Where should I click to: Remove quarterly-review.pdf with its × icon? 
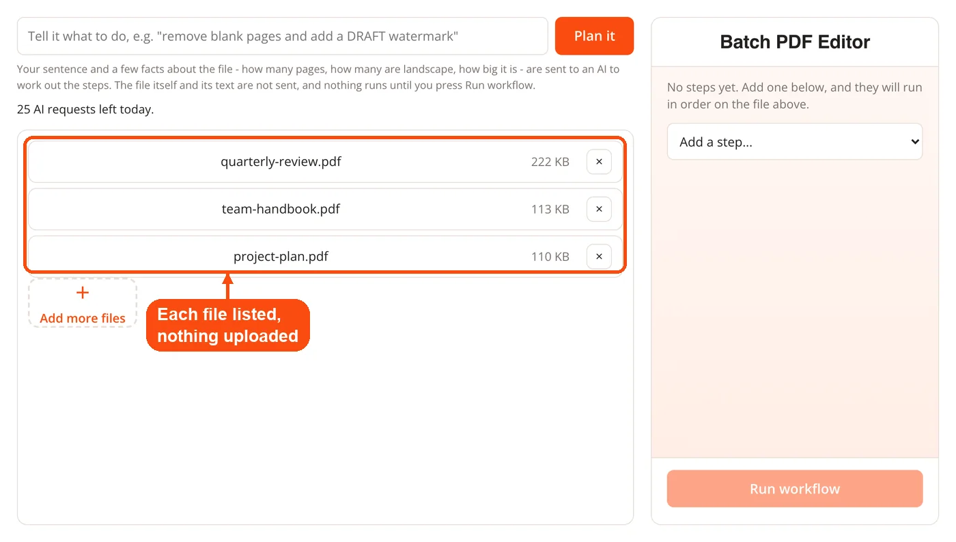click(599, 162)
